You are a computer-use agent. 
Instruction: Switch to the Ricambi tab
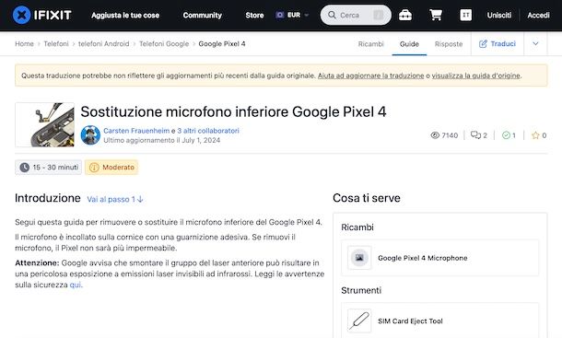(370, 43)
